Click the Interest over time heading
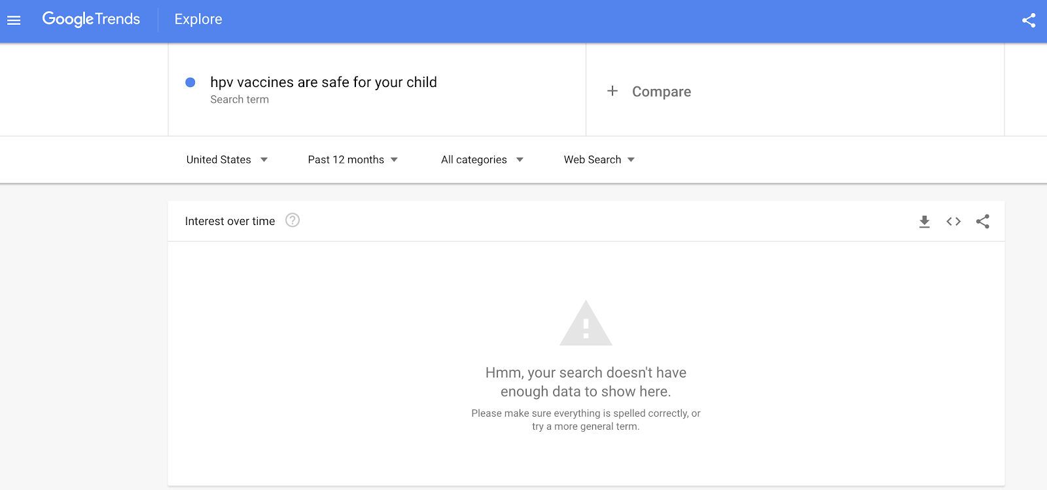1047x490 pixels. (x=230, y=221)
